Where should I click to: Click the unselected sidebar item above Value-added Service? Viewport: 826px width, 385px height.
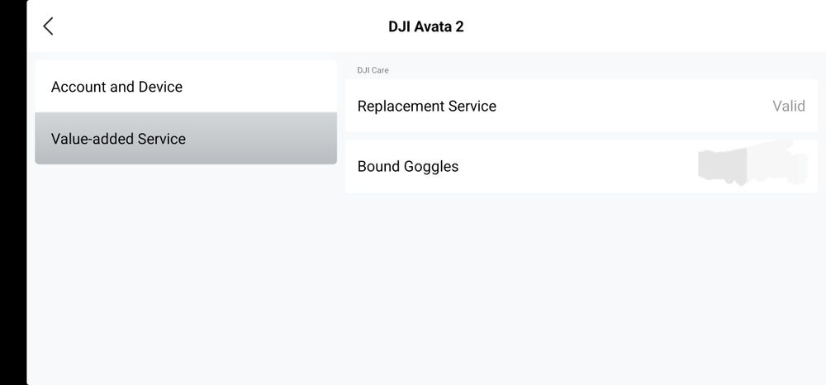tap(186, 87)
